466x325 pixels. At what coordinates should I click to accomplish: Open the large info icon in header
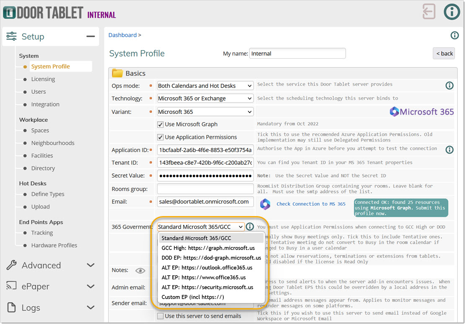click(x=452, y=12)
